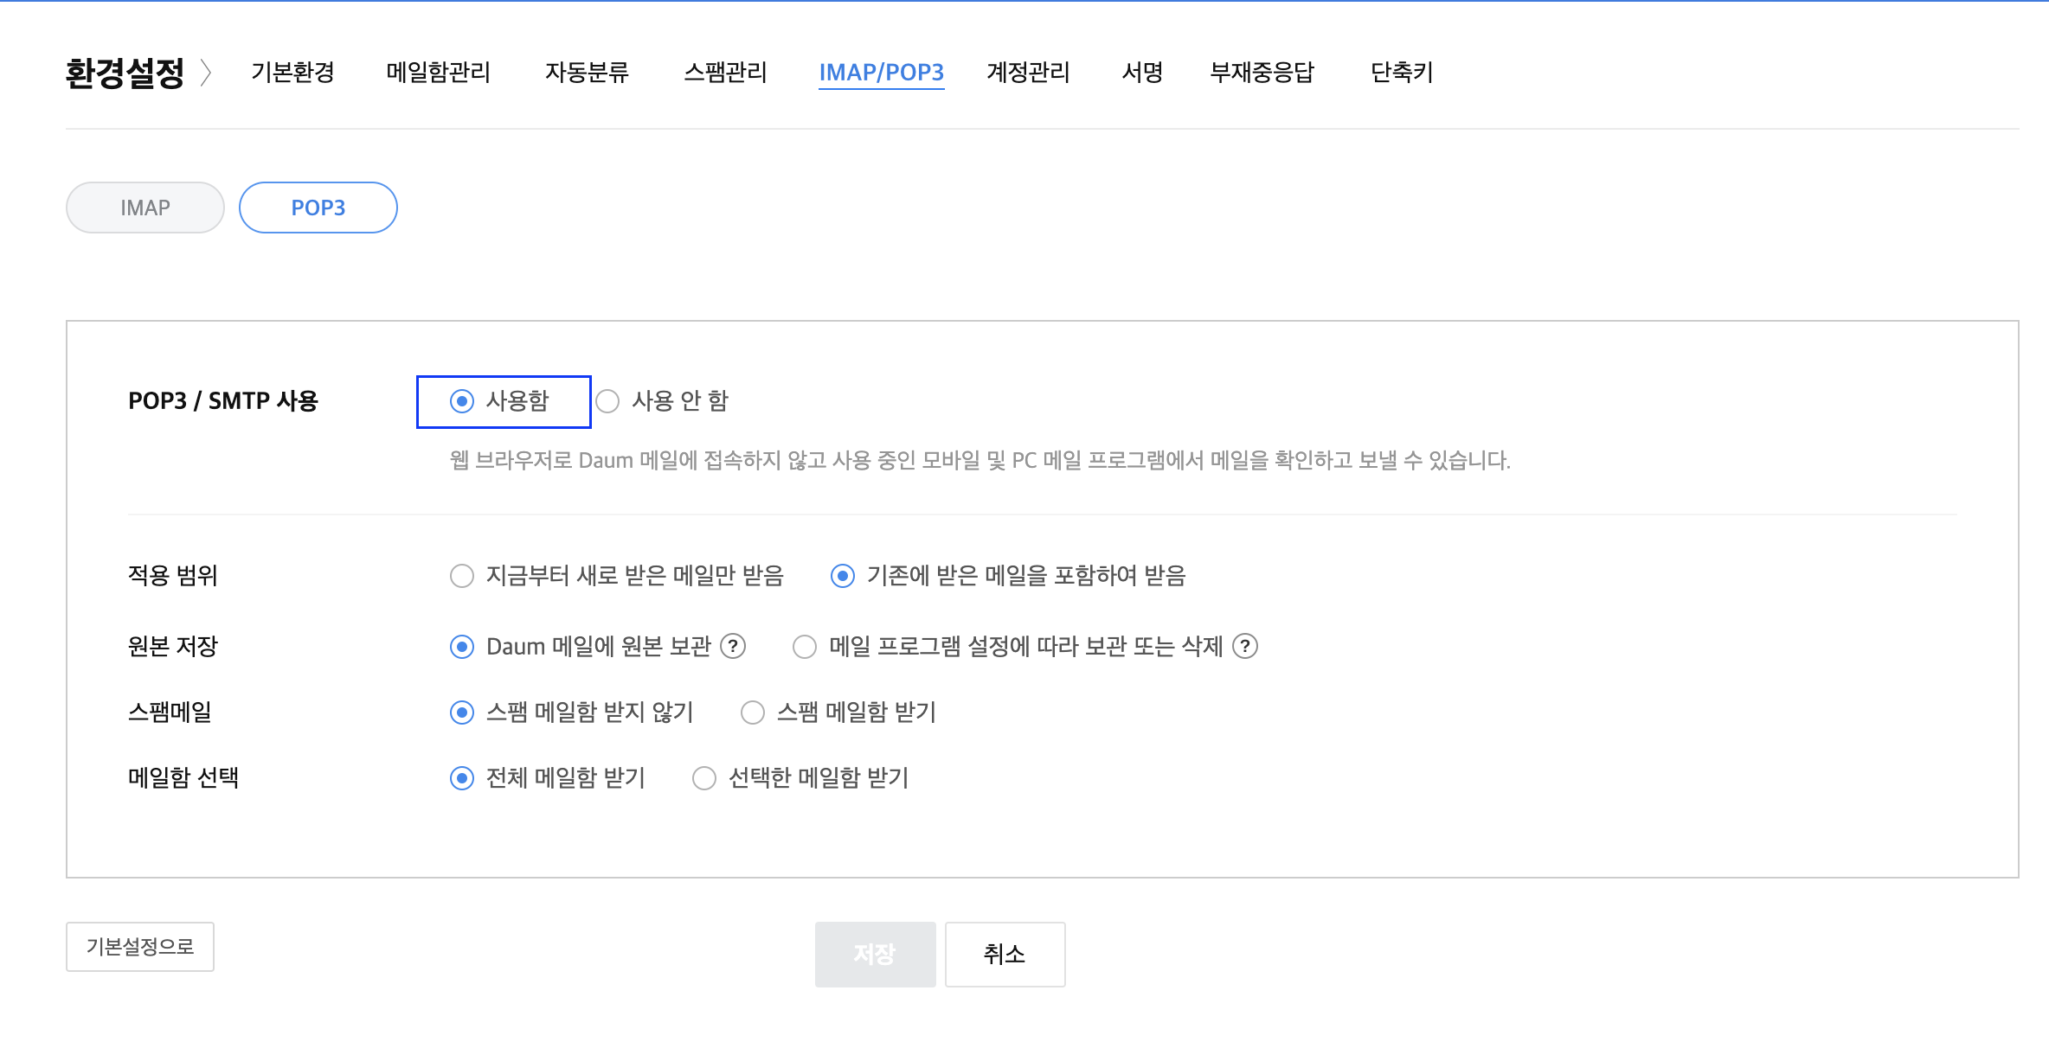Screen dimensions: 2049x1048
Task: Click the 스팸메일 label
Action: click(x=170, y=713)
